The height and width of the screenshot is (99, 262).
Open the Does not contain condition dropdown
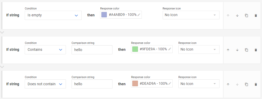(45, 84)
